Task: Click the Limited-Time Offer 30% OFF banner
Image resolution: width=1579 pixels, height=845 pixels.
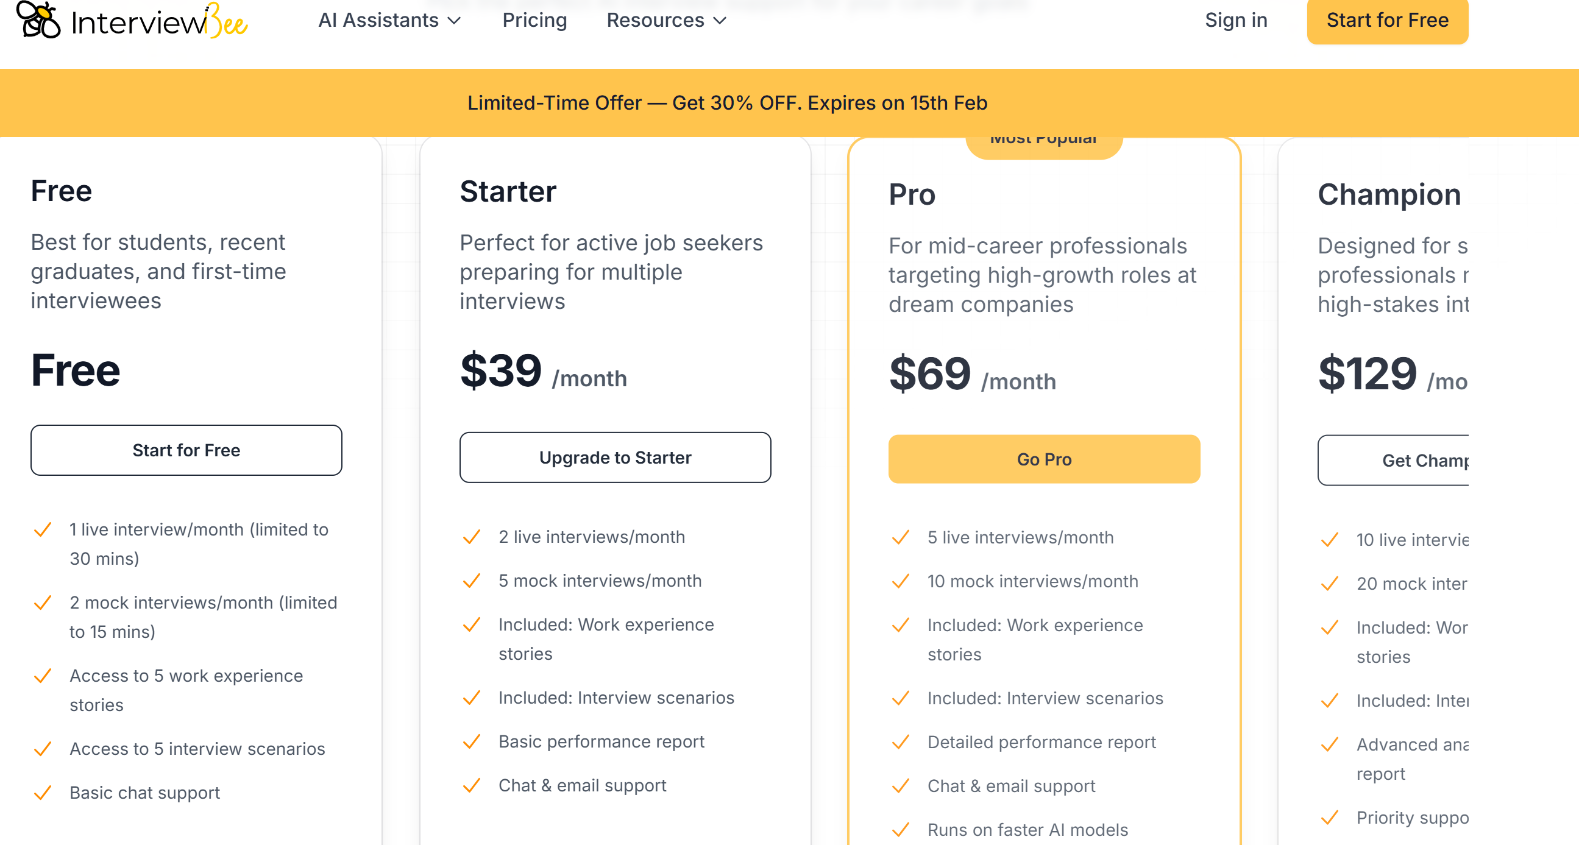Action: pos(728,103)
